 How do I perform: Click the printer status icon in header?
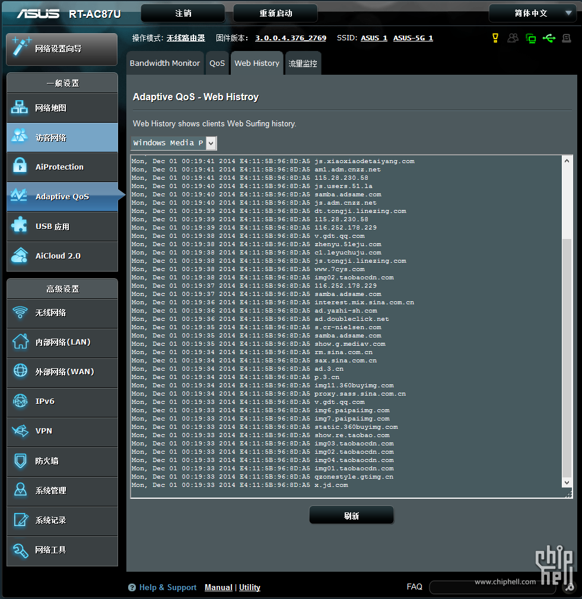[567, 38]
